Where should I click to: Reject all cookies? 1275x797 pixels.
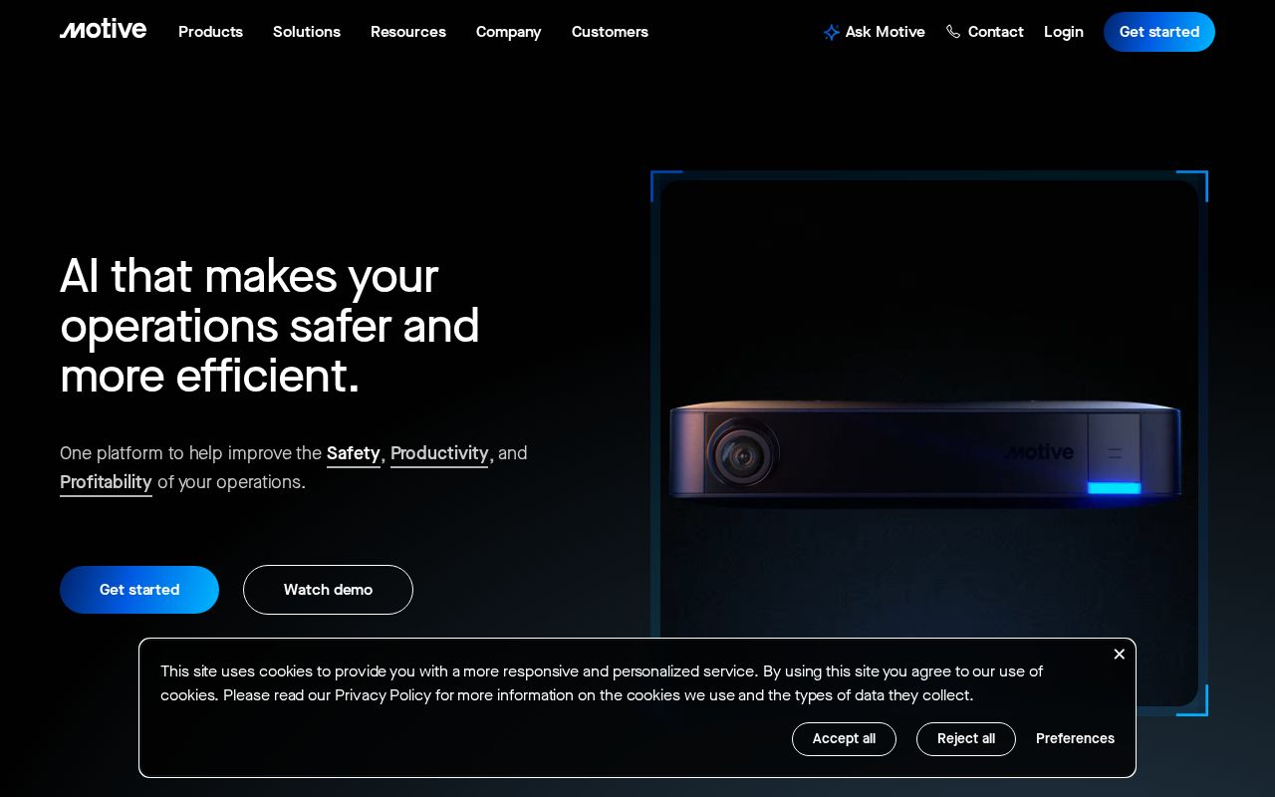965,739
